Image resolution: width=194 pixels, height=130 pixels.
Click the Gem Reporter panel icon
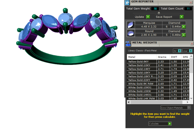point(127,3)
